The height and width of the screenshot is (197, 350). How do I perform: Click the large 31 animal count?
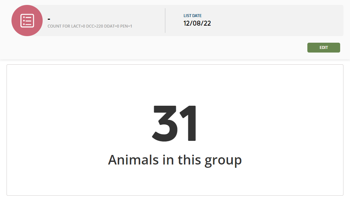coord(175,123)
